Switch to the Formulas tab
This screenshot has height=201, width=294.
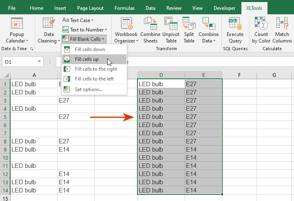click(124, 8)
